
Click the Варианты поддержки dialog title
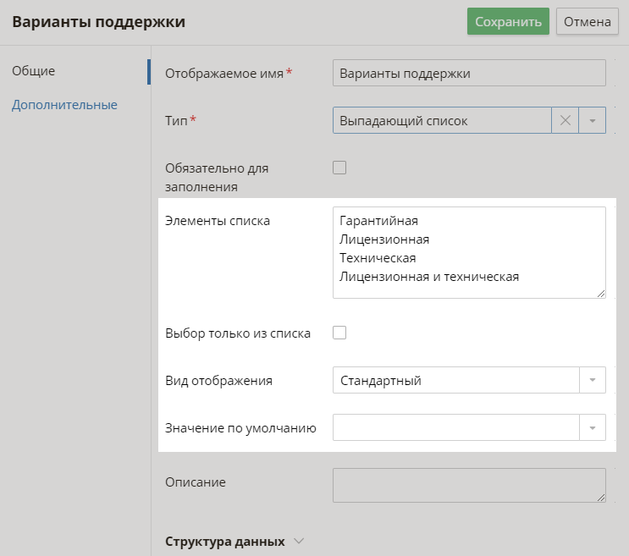[99, 22]
